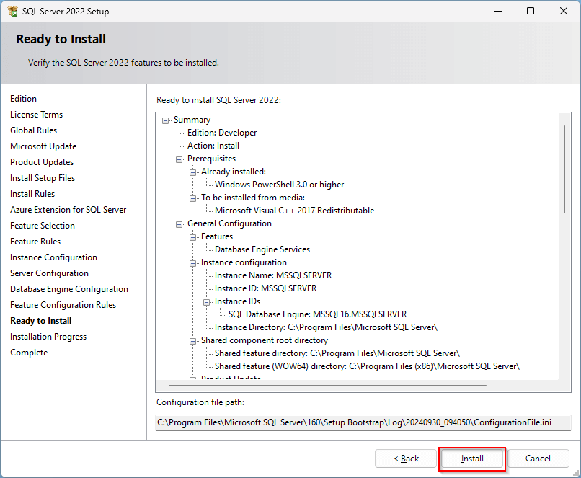The height and width of the screenshot is (478, 581).
Task: Click the horizontal scrollbar of summary tree
Action: (324, 385)
